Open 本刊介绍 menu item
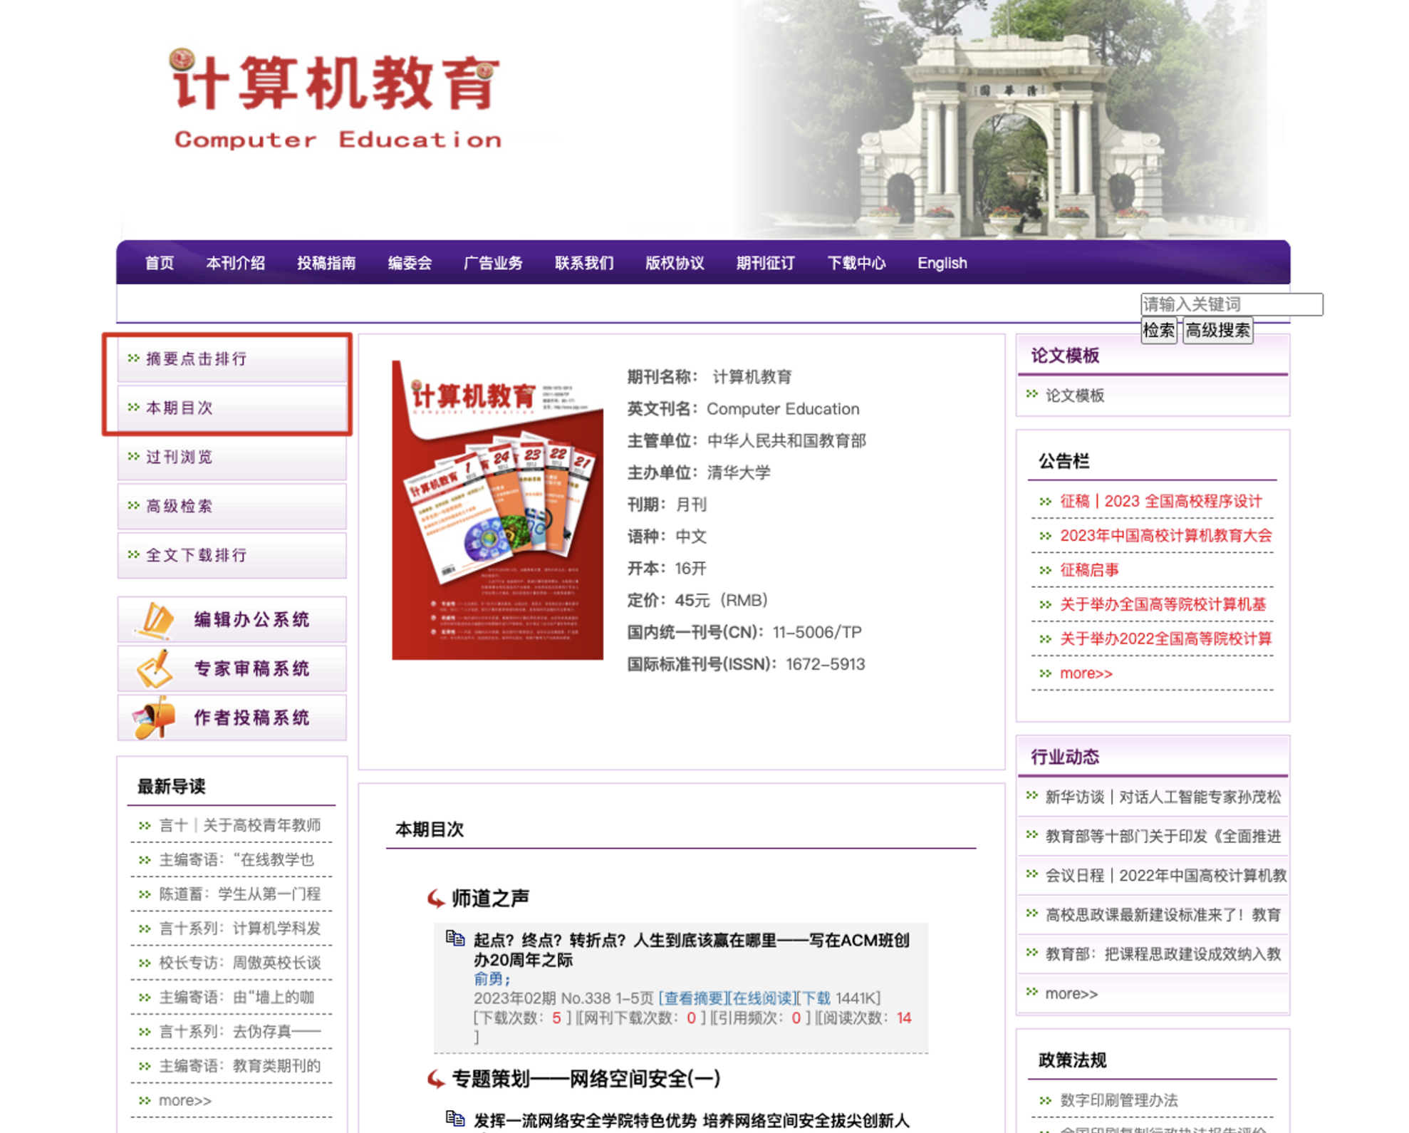Screen dimensions: 1409x1133 [236, 263]
